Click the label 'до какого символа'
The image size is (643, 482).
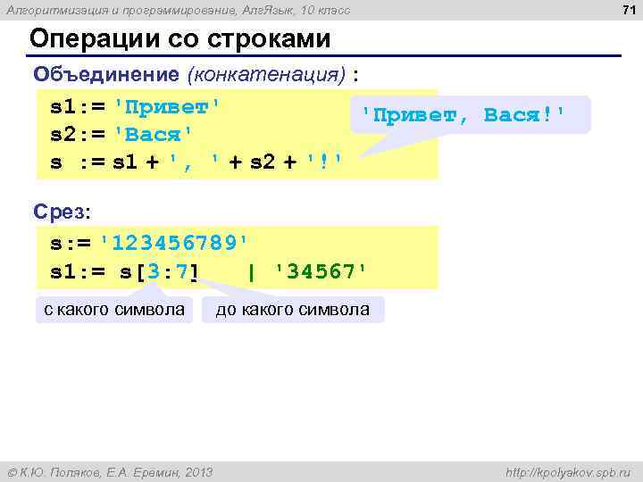click(293, 310)
